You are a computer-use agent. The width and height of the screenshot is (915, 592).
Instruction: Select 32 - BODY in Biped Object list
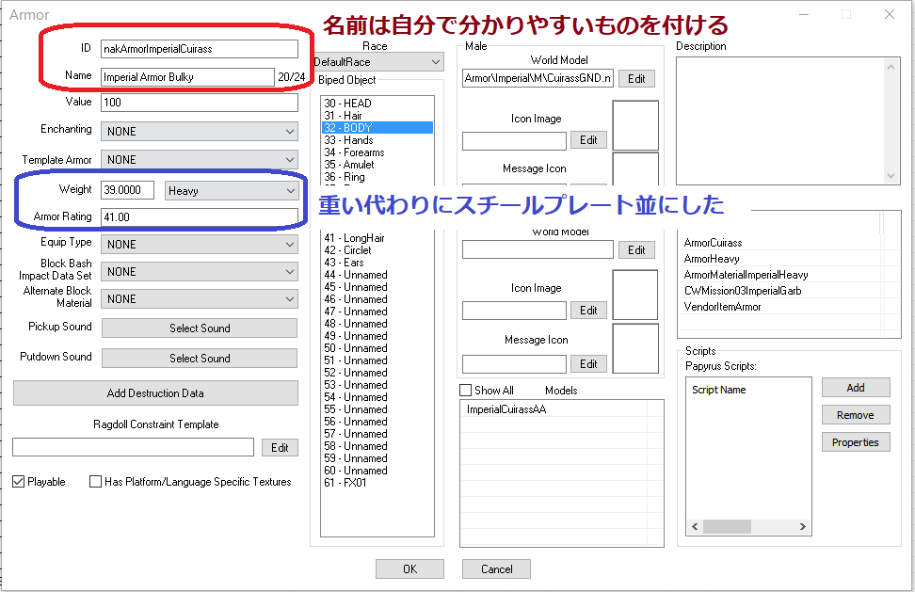coord(377,128)
